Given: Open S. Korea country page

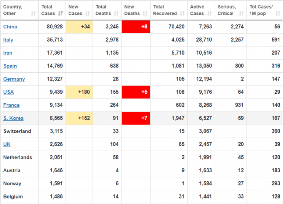Looking at the screenshot, I should click(x=13, y=118).
